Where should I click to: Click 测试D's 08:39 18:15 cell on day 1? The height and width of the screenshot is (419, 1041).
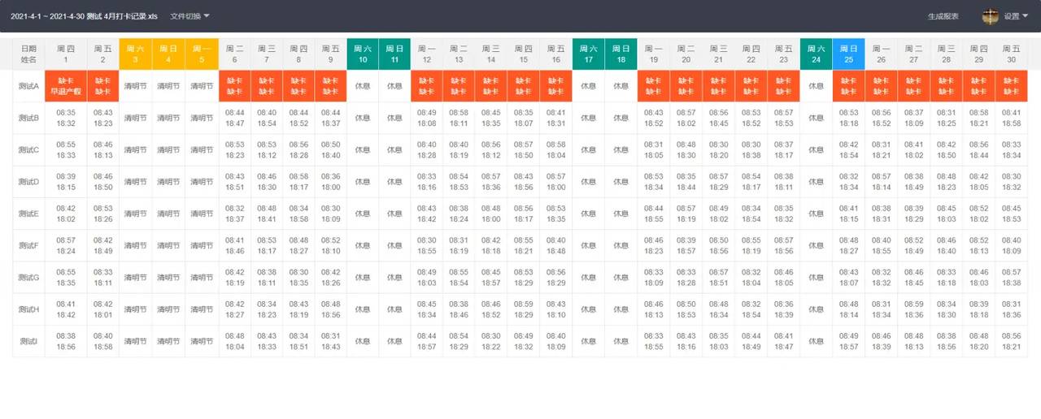coord(66,181)
